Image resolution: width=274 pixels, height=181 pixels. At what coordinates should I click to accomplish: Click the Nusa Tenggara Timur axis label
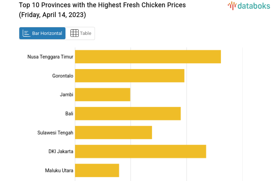50,57
